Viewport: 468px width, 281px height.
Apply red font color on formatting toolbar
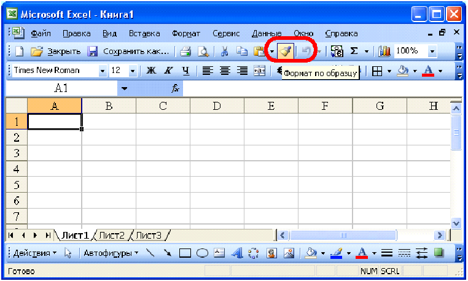(428, 71)
